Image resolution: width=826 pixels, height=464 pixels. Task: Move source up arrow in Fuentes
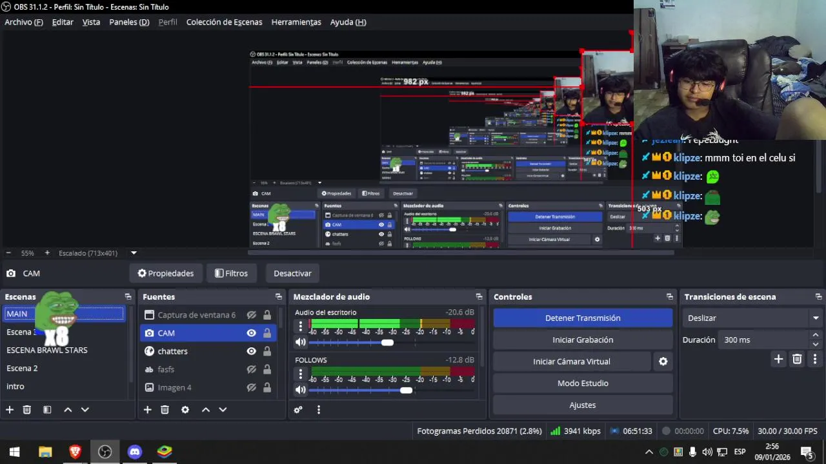pos(206,410)
